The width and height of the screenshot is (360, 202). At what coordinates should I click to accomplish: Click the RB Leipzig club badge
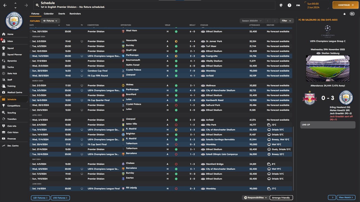pos(123,189)
